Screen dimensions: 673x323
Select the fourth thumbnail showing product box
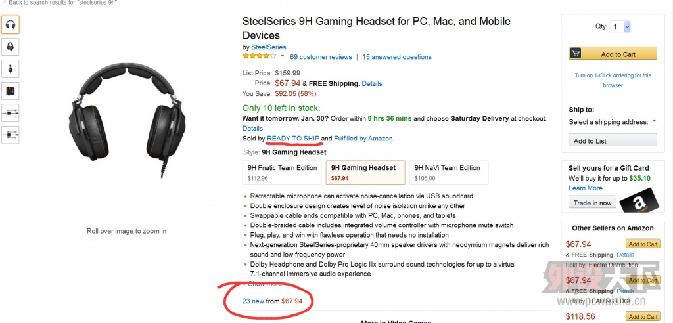(10, 91)
